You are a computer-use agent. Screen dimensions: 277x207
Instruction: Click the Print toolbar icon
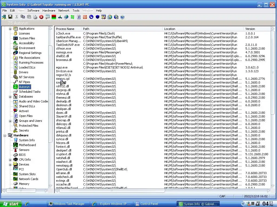pos(35,17)
